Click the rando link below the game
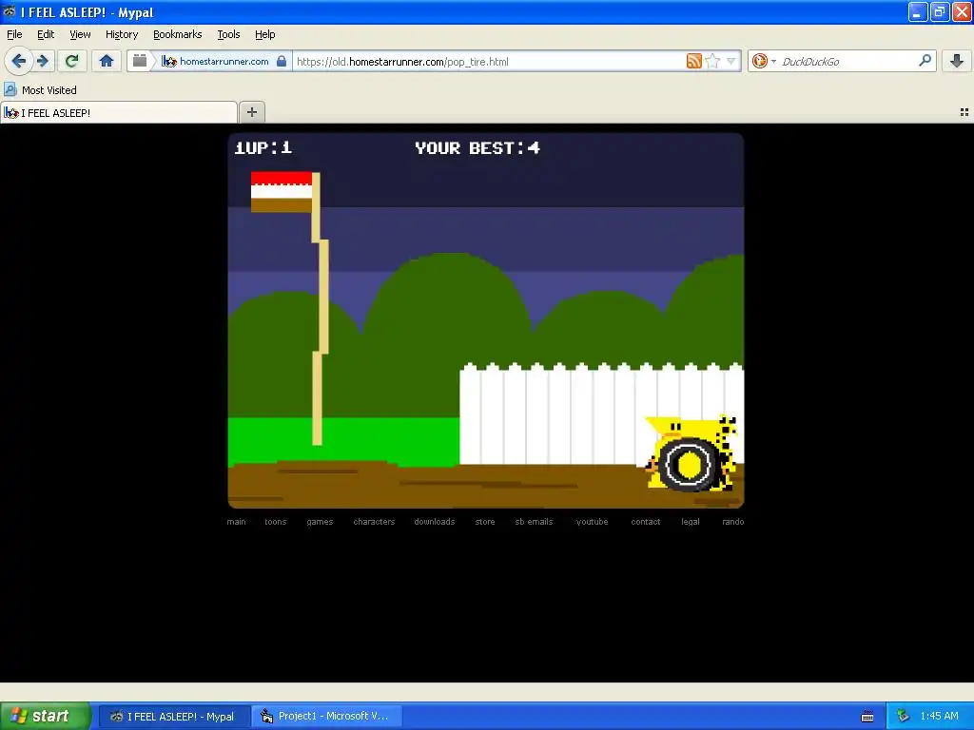The width and height of the screenshot is (974, 730). [733, 522]
